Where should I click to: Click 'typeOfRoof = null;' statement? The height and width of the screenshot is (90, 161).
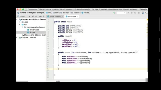point(71,44)
